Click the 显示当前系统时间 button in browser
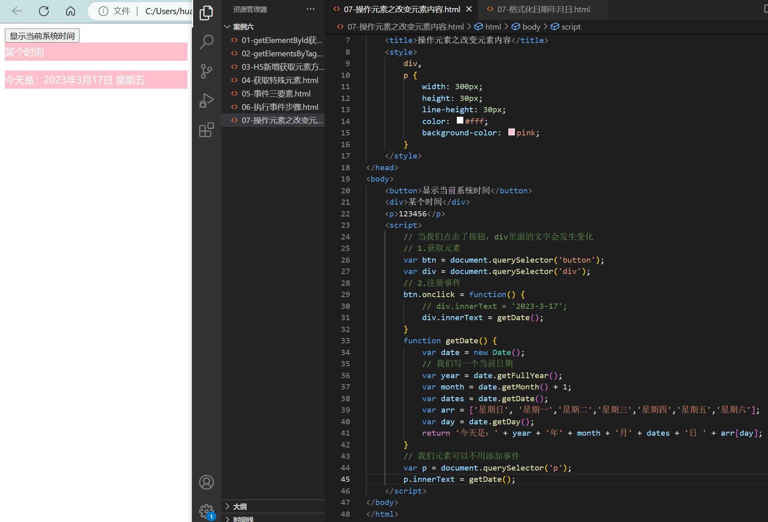Image resolution: width=768 pixels, height=522 pixels. point(42,36)
